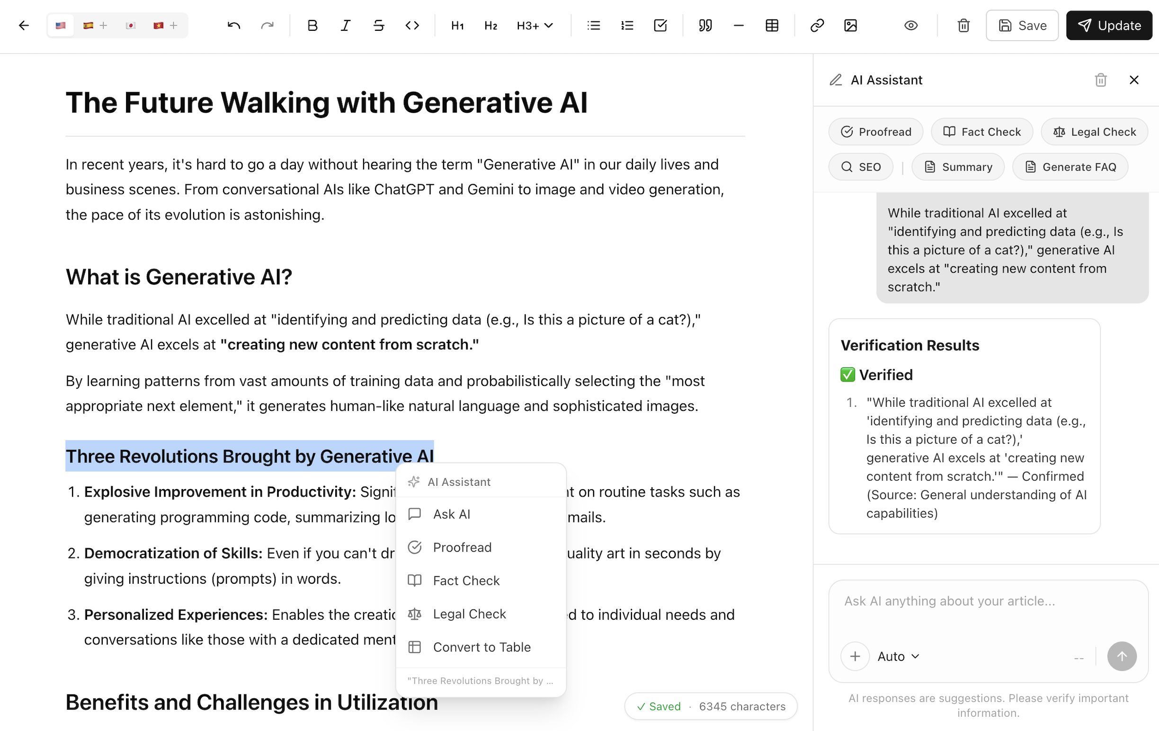Toggle italic formatting
1159x731 pixels.
(346, 26)
